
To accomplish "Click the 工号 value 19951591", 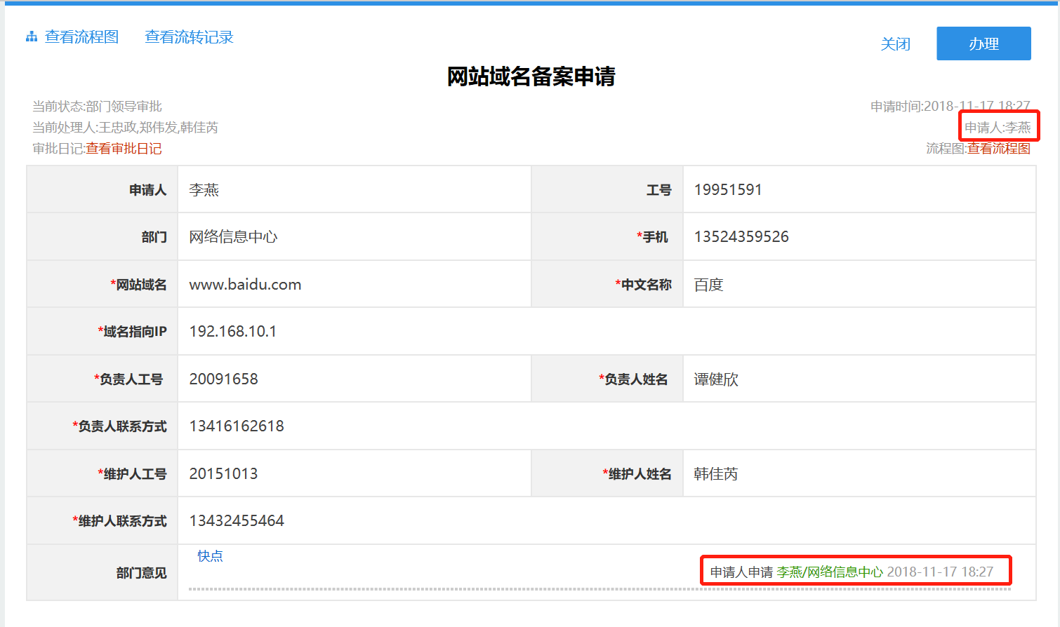I will coord(728,190).
